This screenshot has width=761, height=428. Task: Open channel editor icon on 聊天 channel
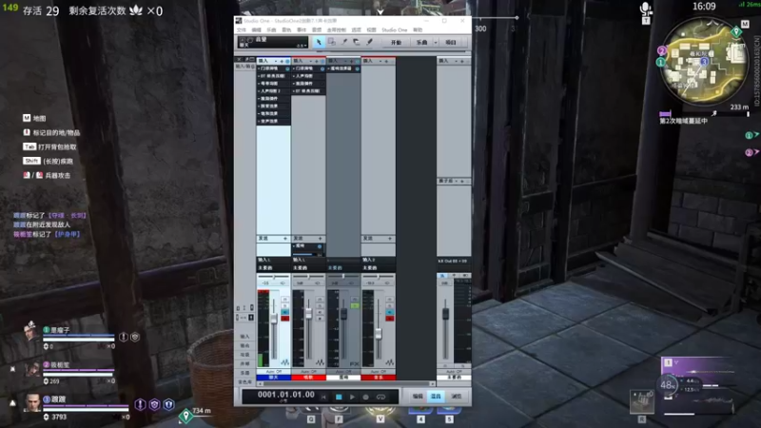tap(284, 362)
